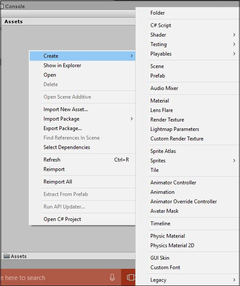Create an Animator Controller
The width and height of the screenshot is (240, 286).
[x=187, y=182]
